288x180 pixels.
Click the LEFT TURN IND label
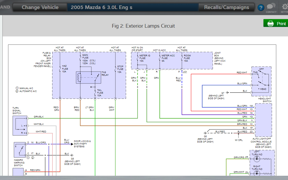coord(257,153)
